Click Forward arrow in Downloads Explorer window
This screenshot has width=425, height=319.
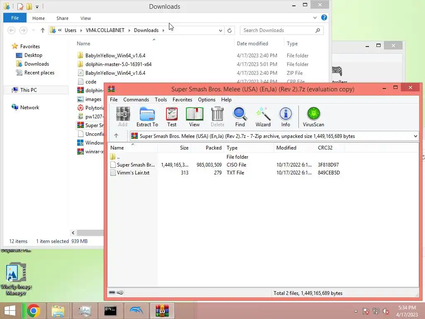point(23,30)
